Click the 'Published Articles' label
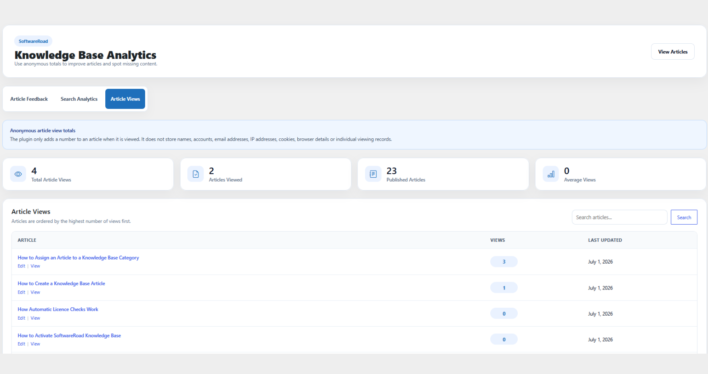The image size is (708, 374). 406,180
